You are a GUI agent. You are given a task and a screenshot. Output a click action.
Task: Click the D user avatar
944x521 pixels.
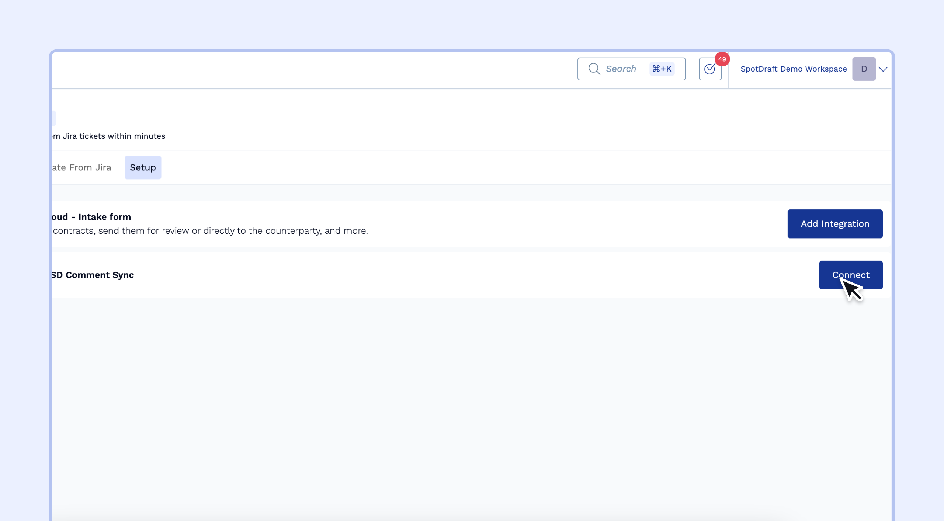click(864, 69)
